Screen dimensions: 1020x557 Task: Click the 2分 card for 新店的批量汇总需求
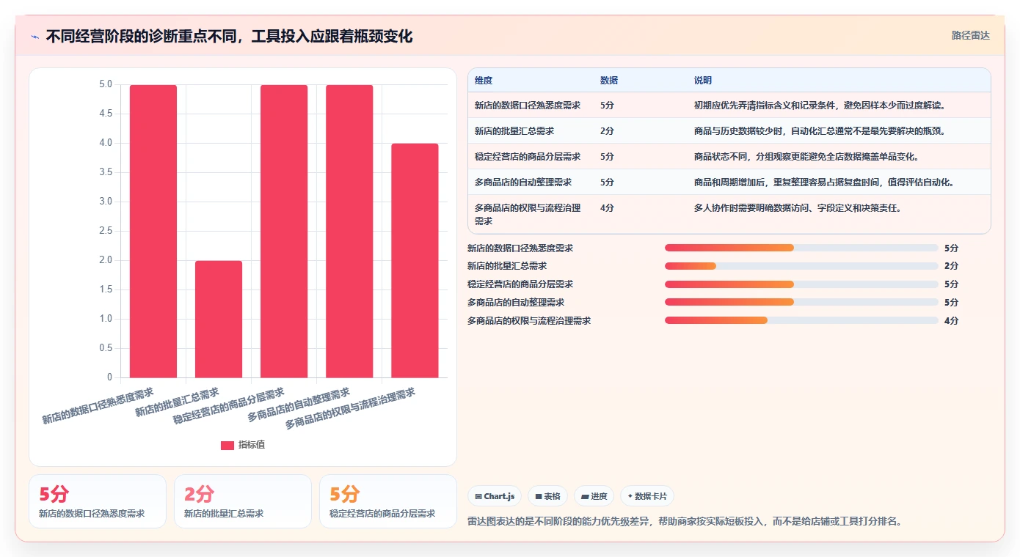tap(243, 501)
